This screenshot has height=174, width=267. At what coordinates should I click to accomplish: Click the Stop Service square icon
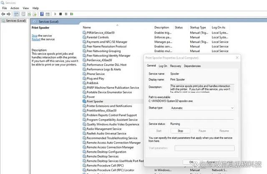(60, 14)
